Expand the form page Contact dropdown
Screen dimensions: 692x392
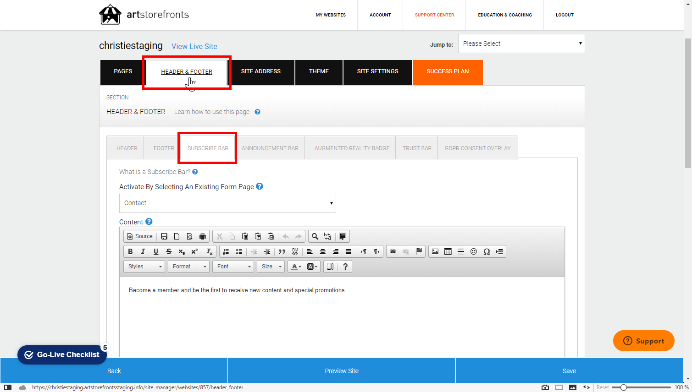pos(227,203)
